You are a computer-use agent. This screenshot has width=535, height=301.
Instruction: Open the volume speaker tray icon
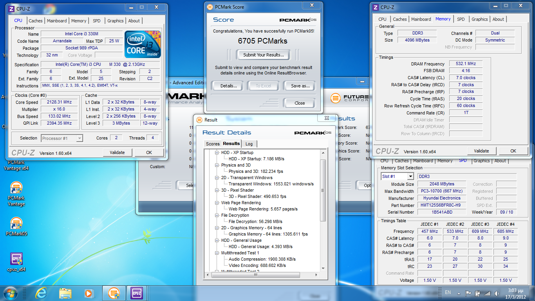[496, 293]
